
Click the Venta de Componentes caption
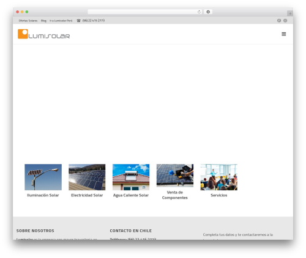[175, 195]
